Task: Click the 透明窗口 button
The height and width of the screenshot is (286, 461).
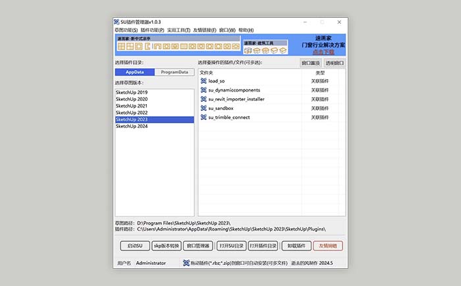Action: [x=335, y=63]
